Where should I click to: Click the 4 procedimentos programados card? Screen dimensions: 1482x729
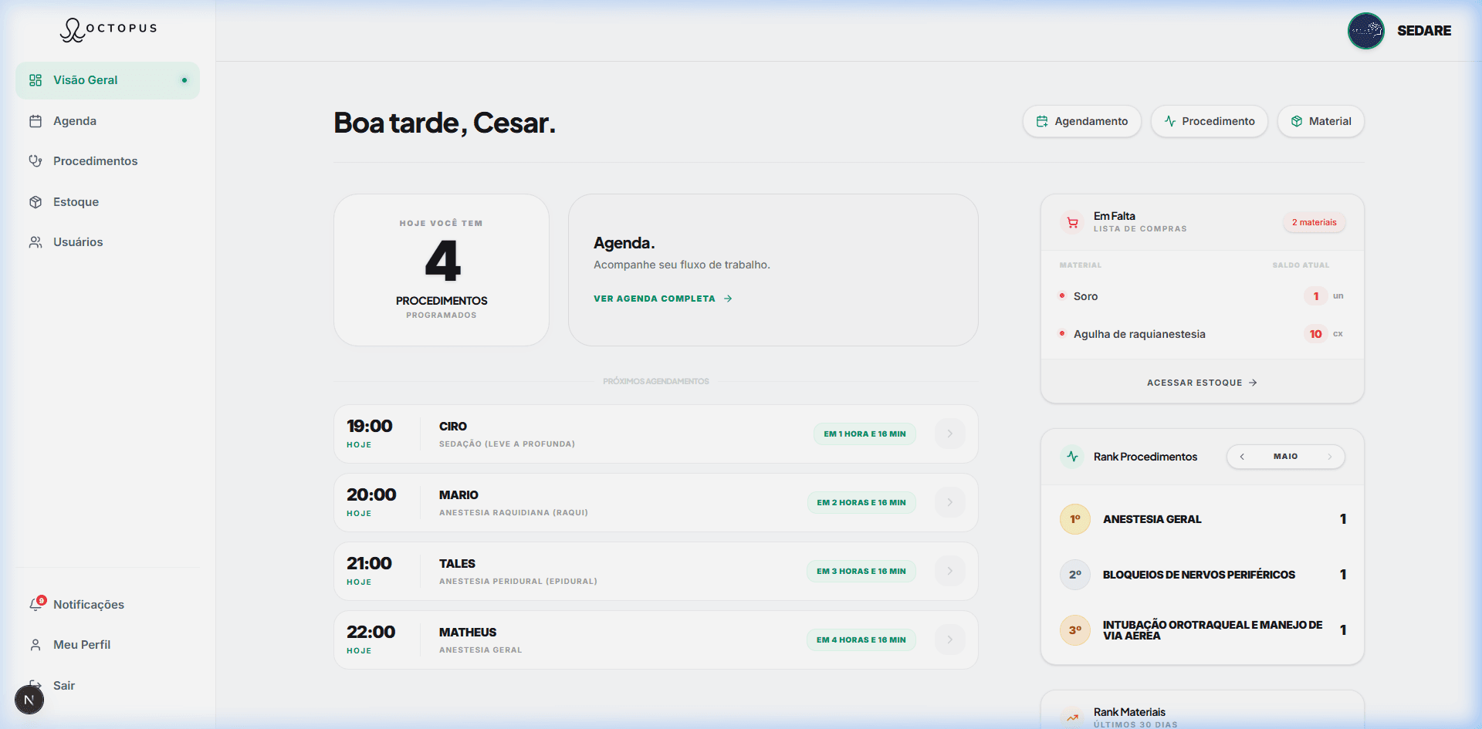[442, 270]
